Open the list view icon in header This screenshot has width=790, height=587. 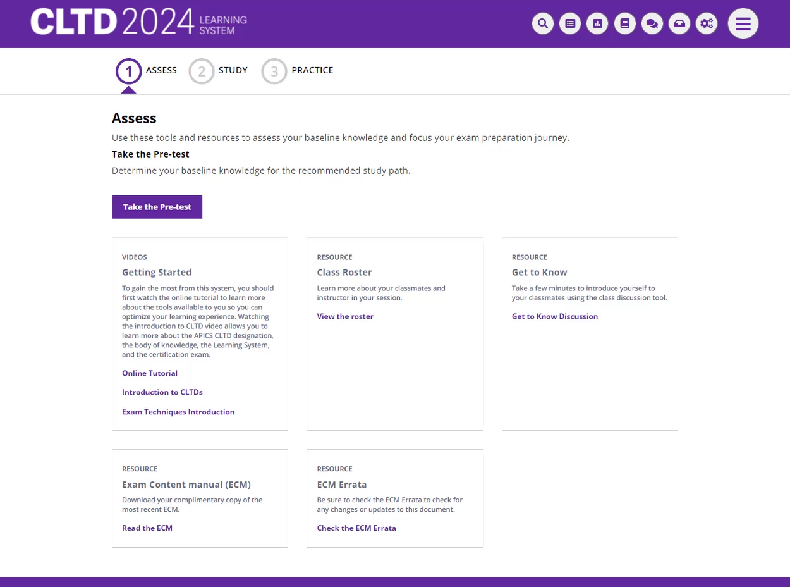click(x=570, y=24)
